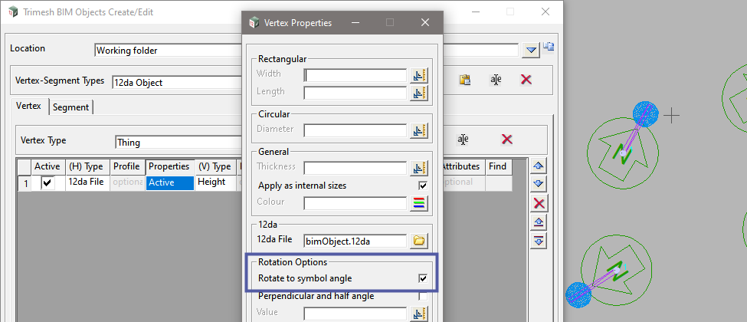Switch to the Segment tab
Viewport: 747px width, 322px height.
(x=70, y=107)
